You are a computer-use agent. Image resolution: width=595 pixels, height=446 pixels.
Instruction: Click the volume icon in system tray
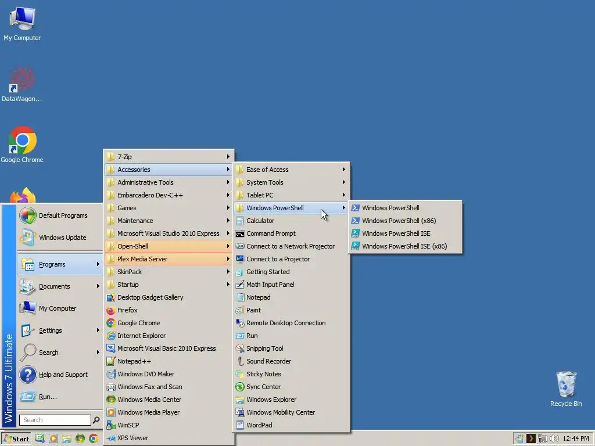554,439
